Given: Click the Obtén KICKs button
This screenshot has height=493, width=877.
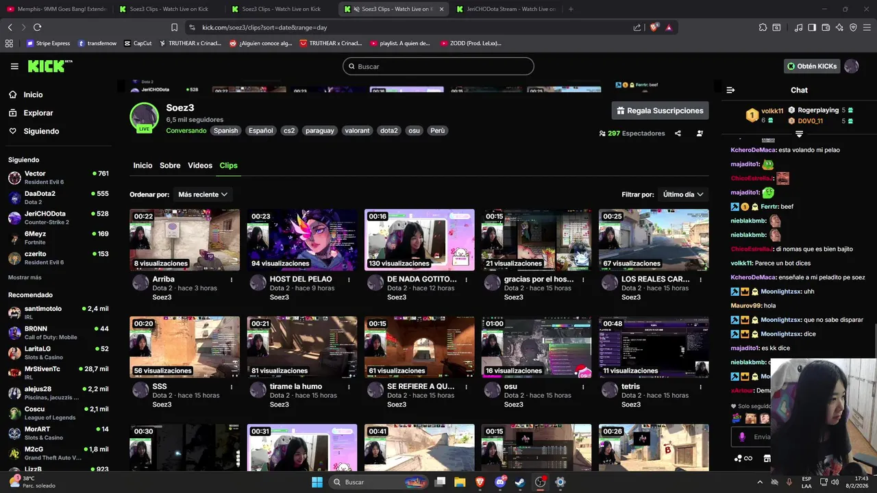Looking at the screenshot, I should click(812, 66).
